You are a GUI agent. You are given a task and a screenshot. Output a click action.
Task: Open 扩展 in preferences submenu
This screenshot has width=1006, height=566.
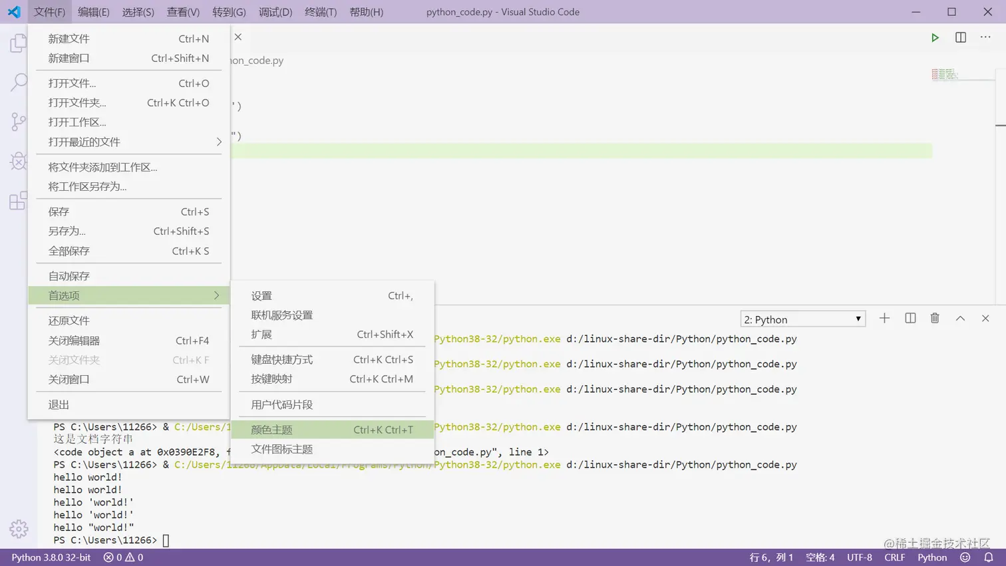[332, 334]
